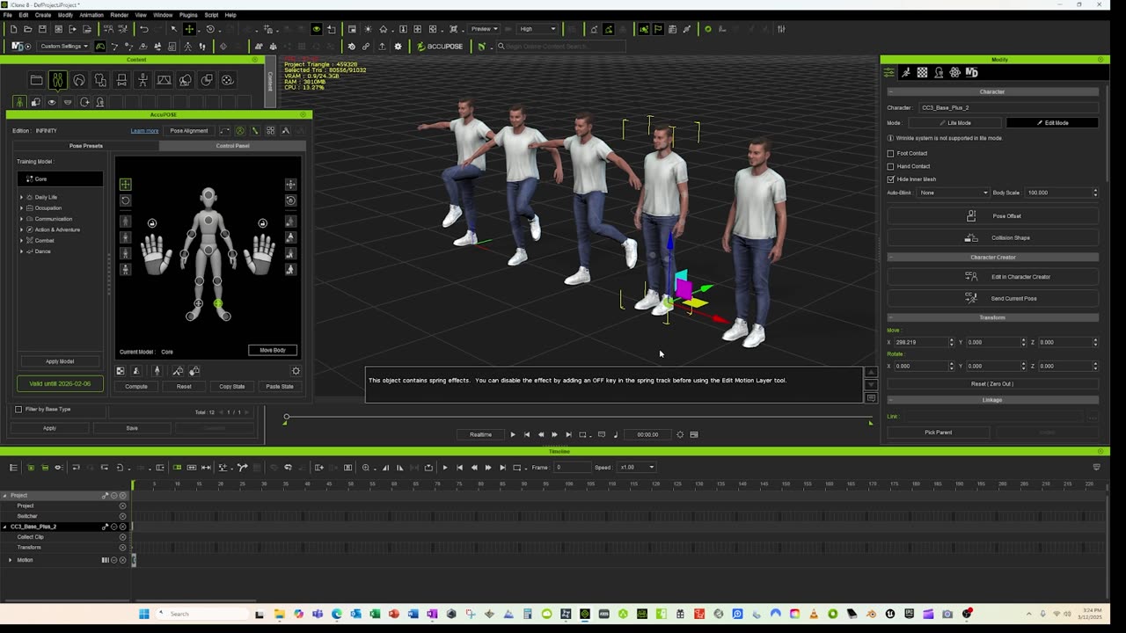Save project using the floppy disk icon
The width and height of the screenshot is (1126, 633).
click(42, 29)
